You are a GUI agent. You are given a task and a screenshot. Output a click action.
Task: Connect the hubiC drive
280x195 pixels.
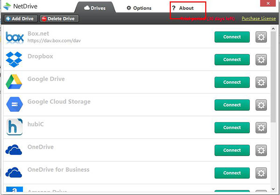(232, 128)
